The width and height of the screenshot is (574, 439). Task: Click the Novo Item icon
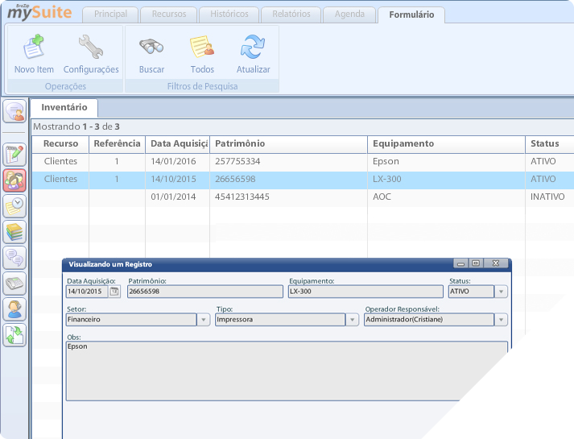[34, 47]
